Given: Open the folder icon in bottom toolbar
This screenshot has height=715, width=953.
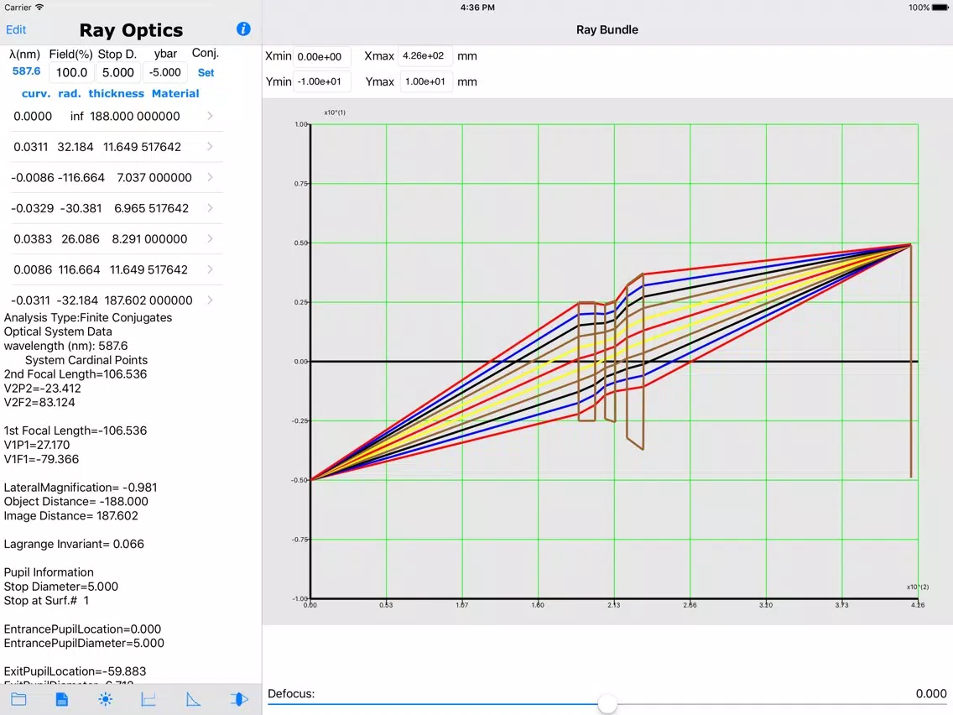Looking at the screenshot, I should point(18,699).
